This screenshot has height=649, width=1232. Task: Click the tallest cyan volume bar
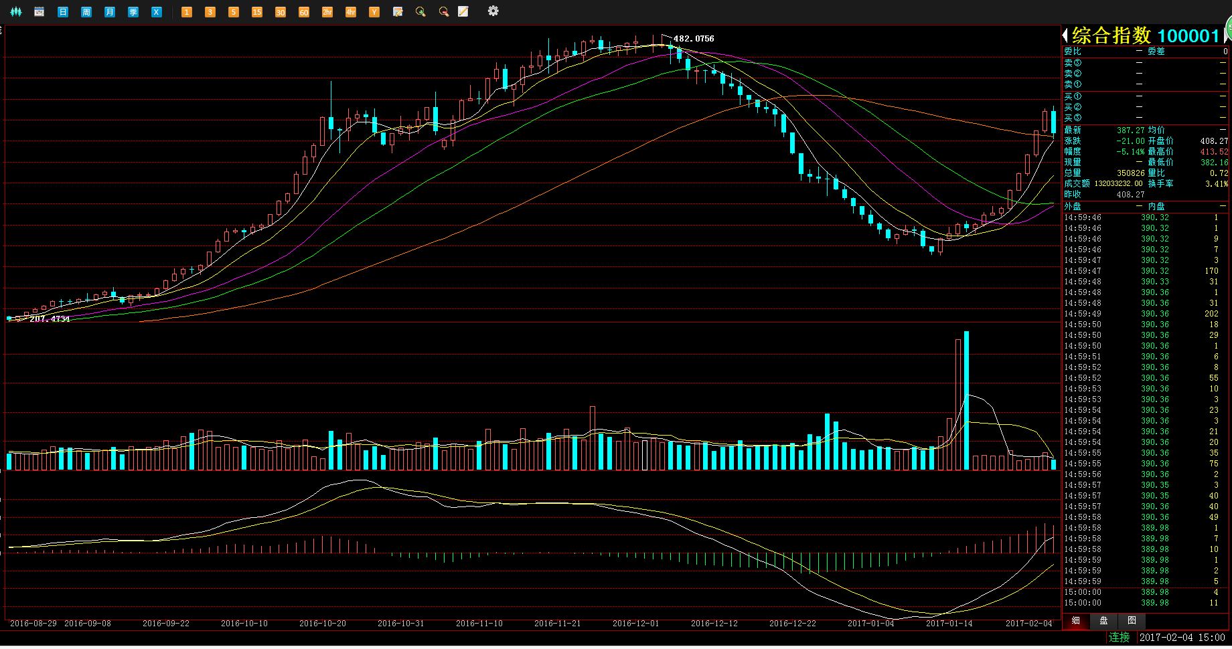[966, 400]
